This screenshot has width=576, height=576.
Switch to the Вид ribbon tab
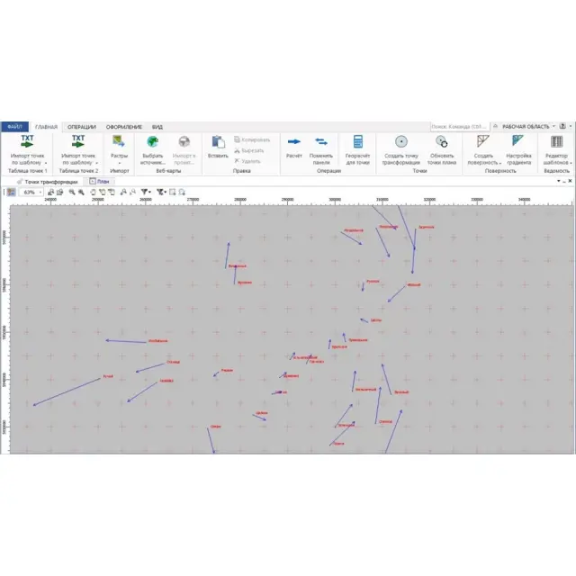tap(157, 127)
